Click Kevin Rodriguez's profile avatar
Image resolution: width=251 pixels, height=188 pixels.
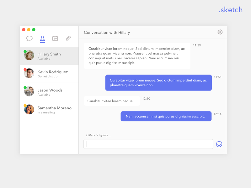click(x=29, y=73)
